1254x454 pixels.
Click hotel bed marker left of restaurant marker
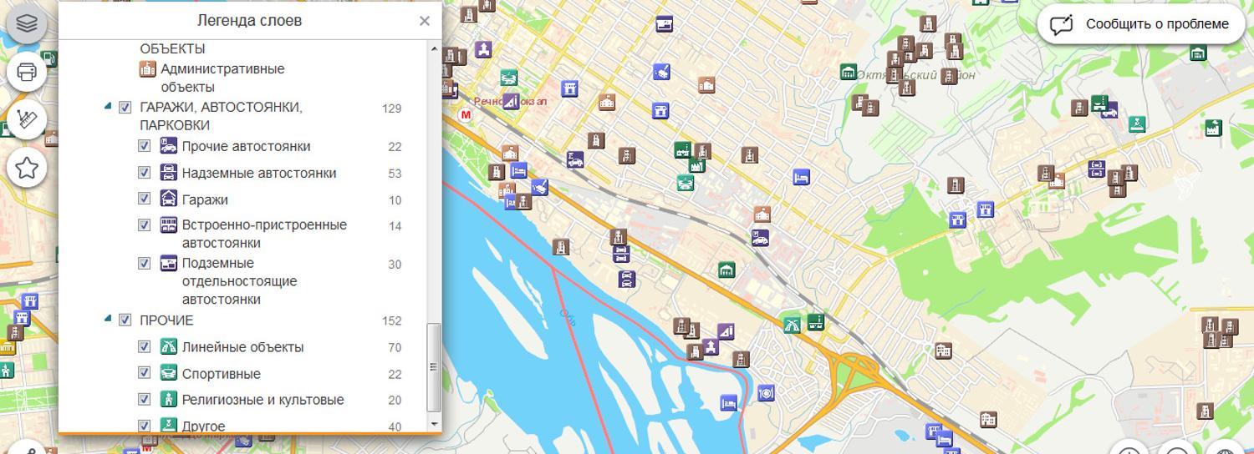729,403
